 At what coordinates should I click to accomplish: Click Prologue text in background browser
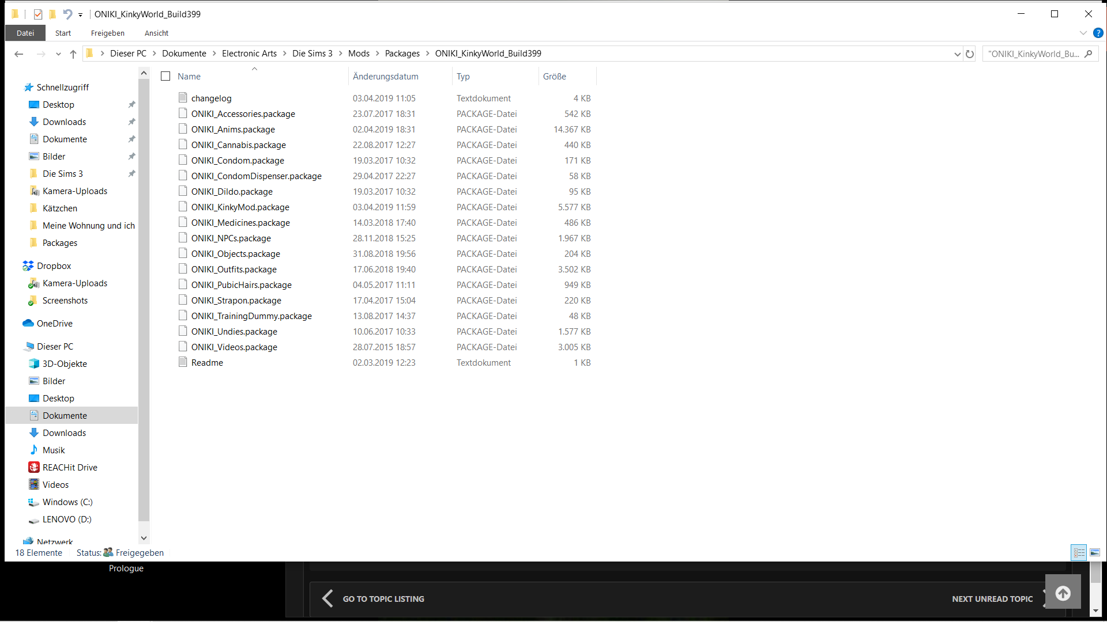(x=126, y=568)
